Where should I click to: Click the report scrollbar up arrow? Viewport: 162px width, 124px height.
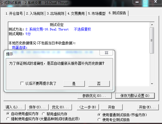tap(152, 25)
